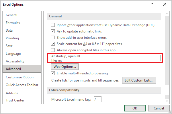The image size is (172, 114).
Task: Click the vertical scrollbar thumb
Action: pos(167,90)
